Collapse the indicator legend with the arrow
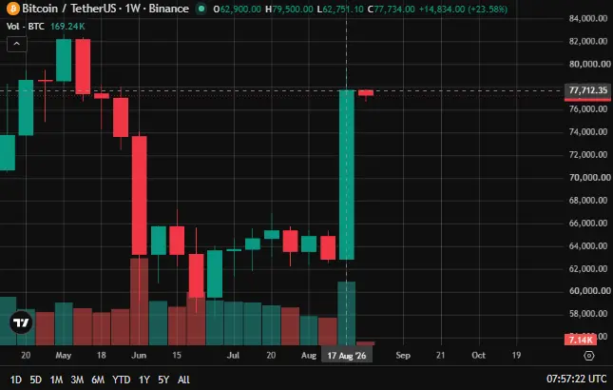Image resolution: width=613 pixels, height=390 pixels. pos(17,44)
